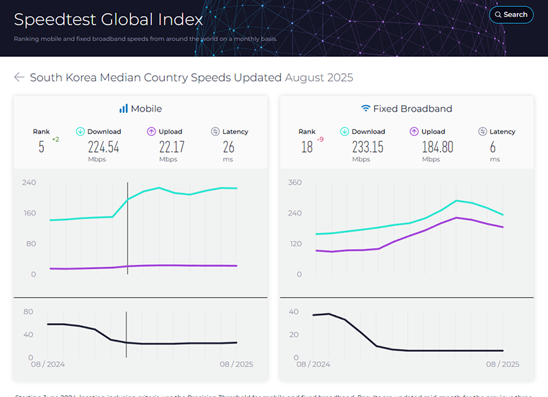
Task: Click the vertical marker on Mobile latency chart
Action: pyautogui.click(x=127, y=334)
